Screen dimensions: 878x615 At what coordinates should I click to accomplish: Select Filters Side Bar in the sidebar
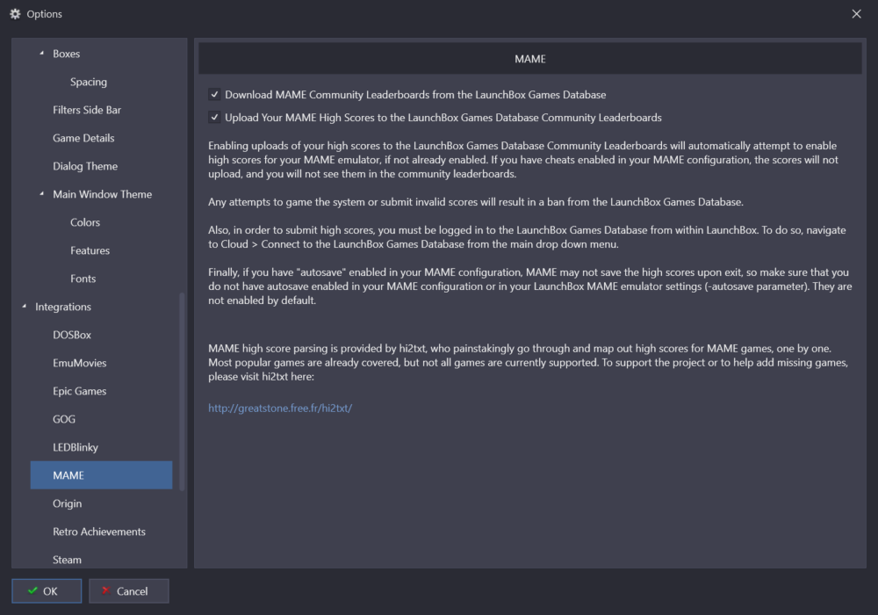click(87, 110)
